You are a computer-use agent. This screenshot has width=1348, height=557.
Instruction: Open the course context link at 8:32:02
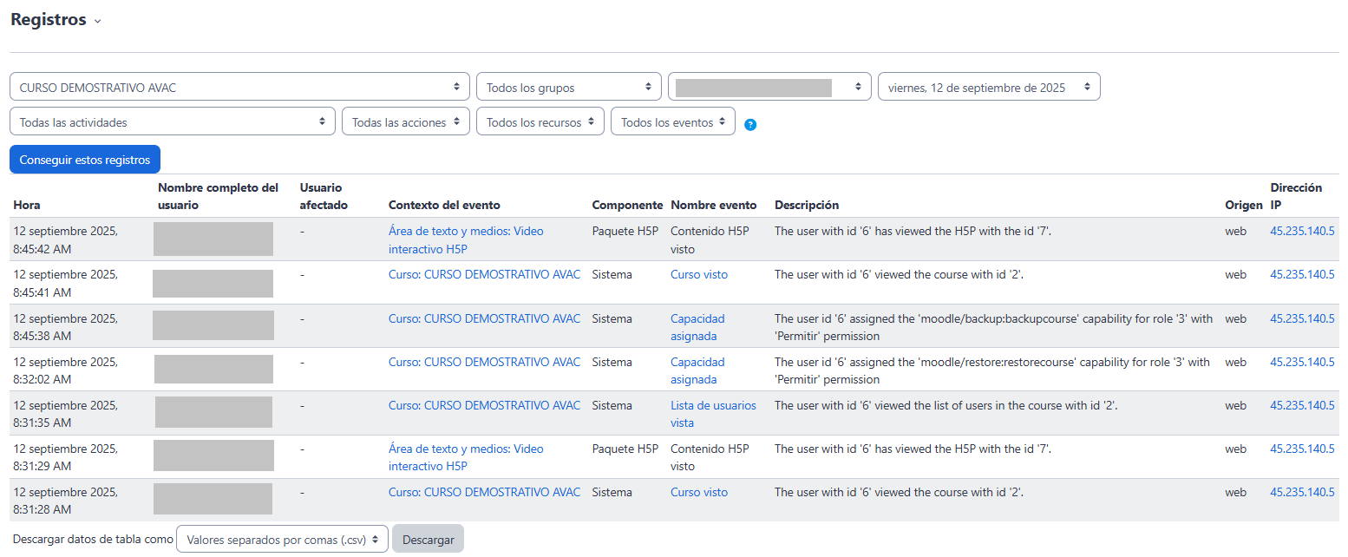484,362
